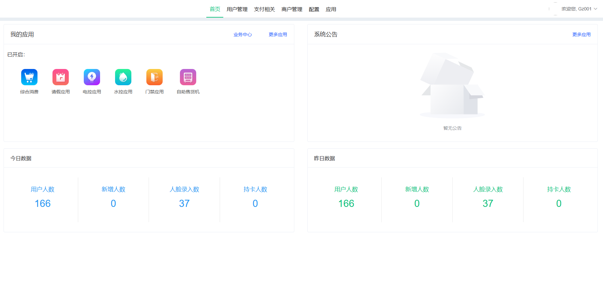Viewport: 603px width, 298px height.
Task: Open the 用户管理 menu
Action: tap(237, 9)
